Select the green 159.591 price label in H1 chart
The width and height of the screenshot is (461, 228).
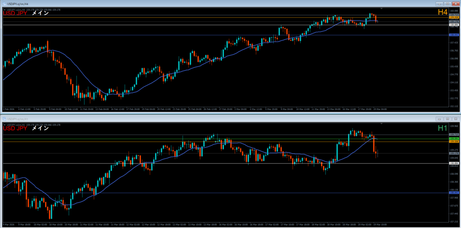[453, 138]
